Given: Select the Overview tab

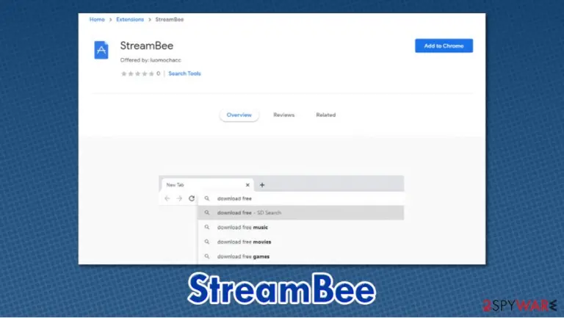Looking at the screenshot, I should click(x=239, y=115).
